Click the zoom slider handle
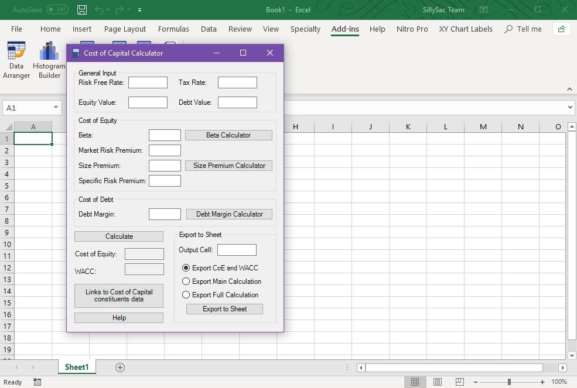577x388 pixels. (509, 382)
